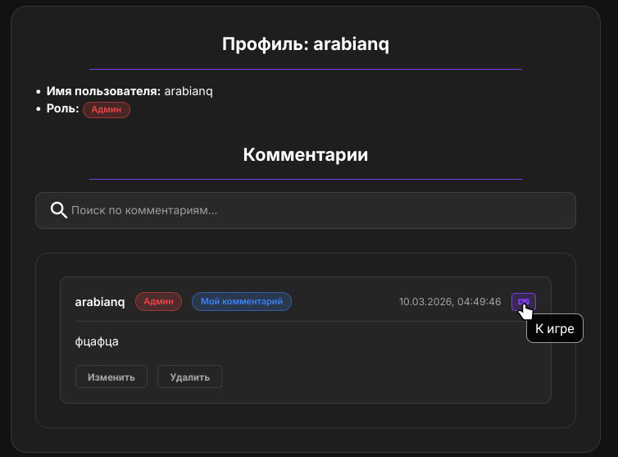Click the magnifying glass search icon
The image size is (618, 457).
click(x=58, y=211)
